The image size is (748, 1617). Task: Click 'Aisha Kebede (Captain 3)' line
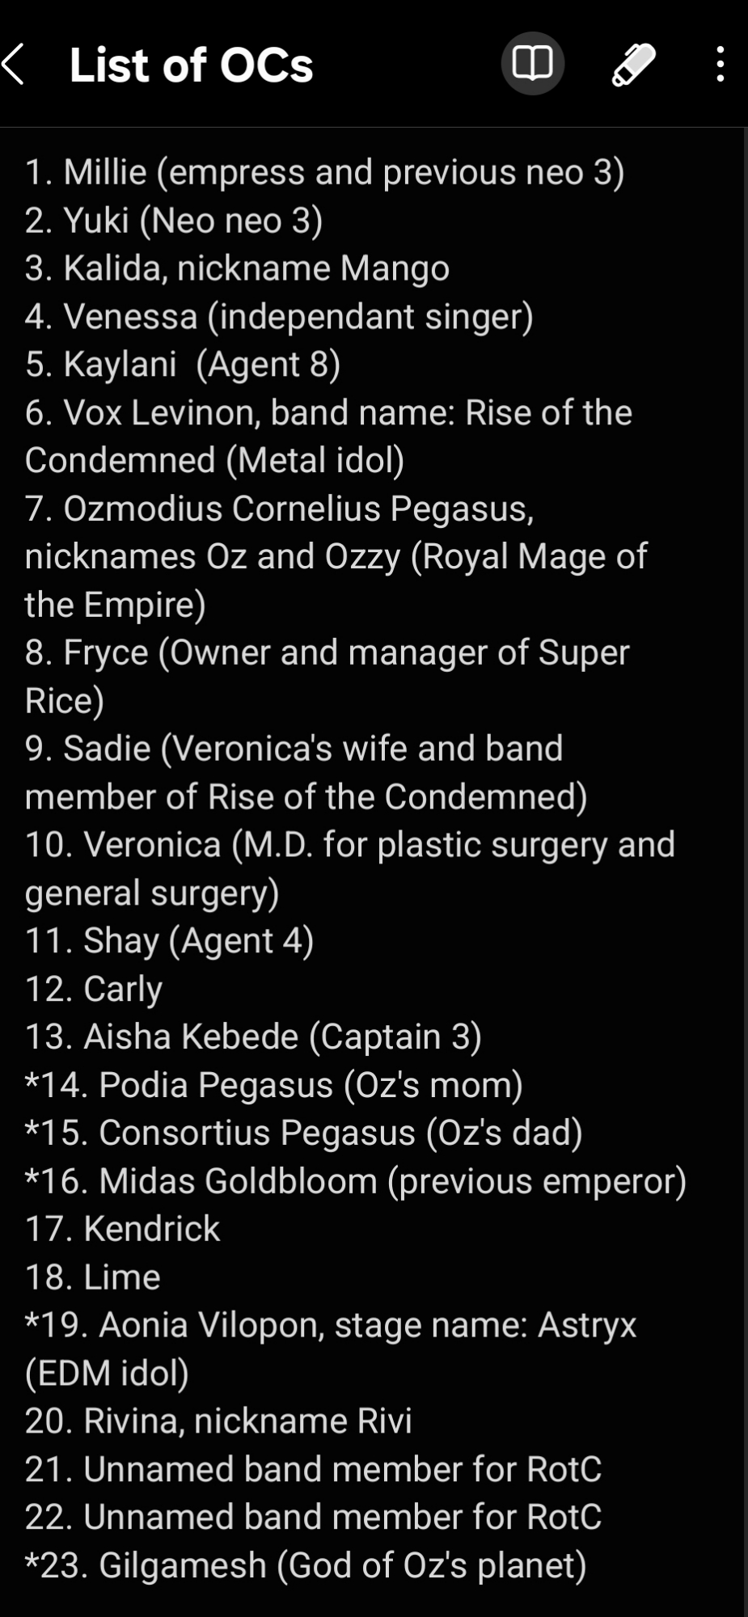253,1037
